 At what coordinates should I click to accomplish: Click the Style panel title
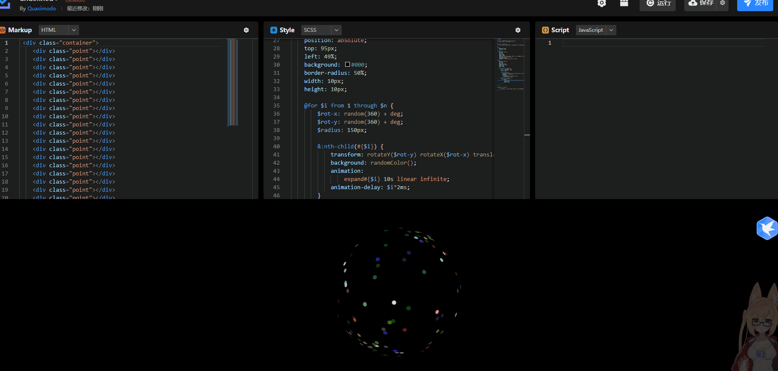coord(287,30)
